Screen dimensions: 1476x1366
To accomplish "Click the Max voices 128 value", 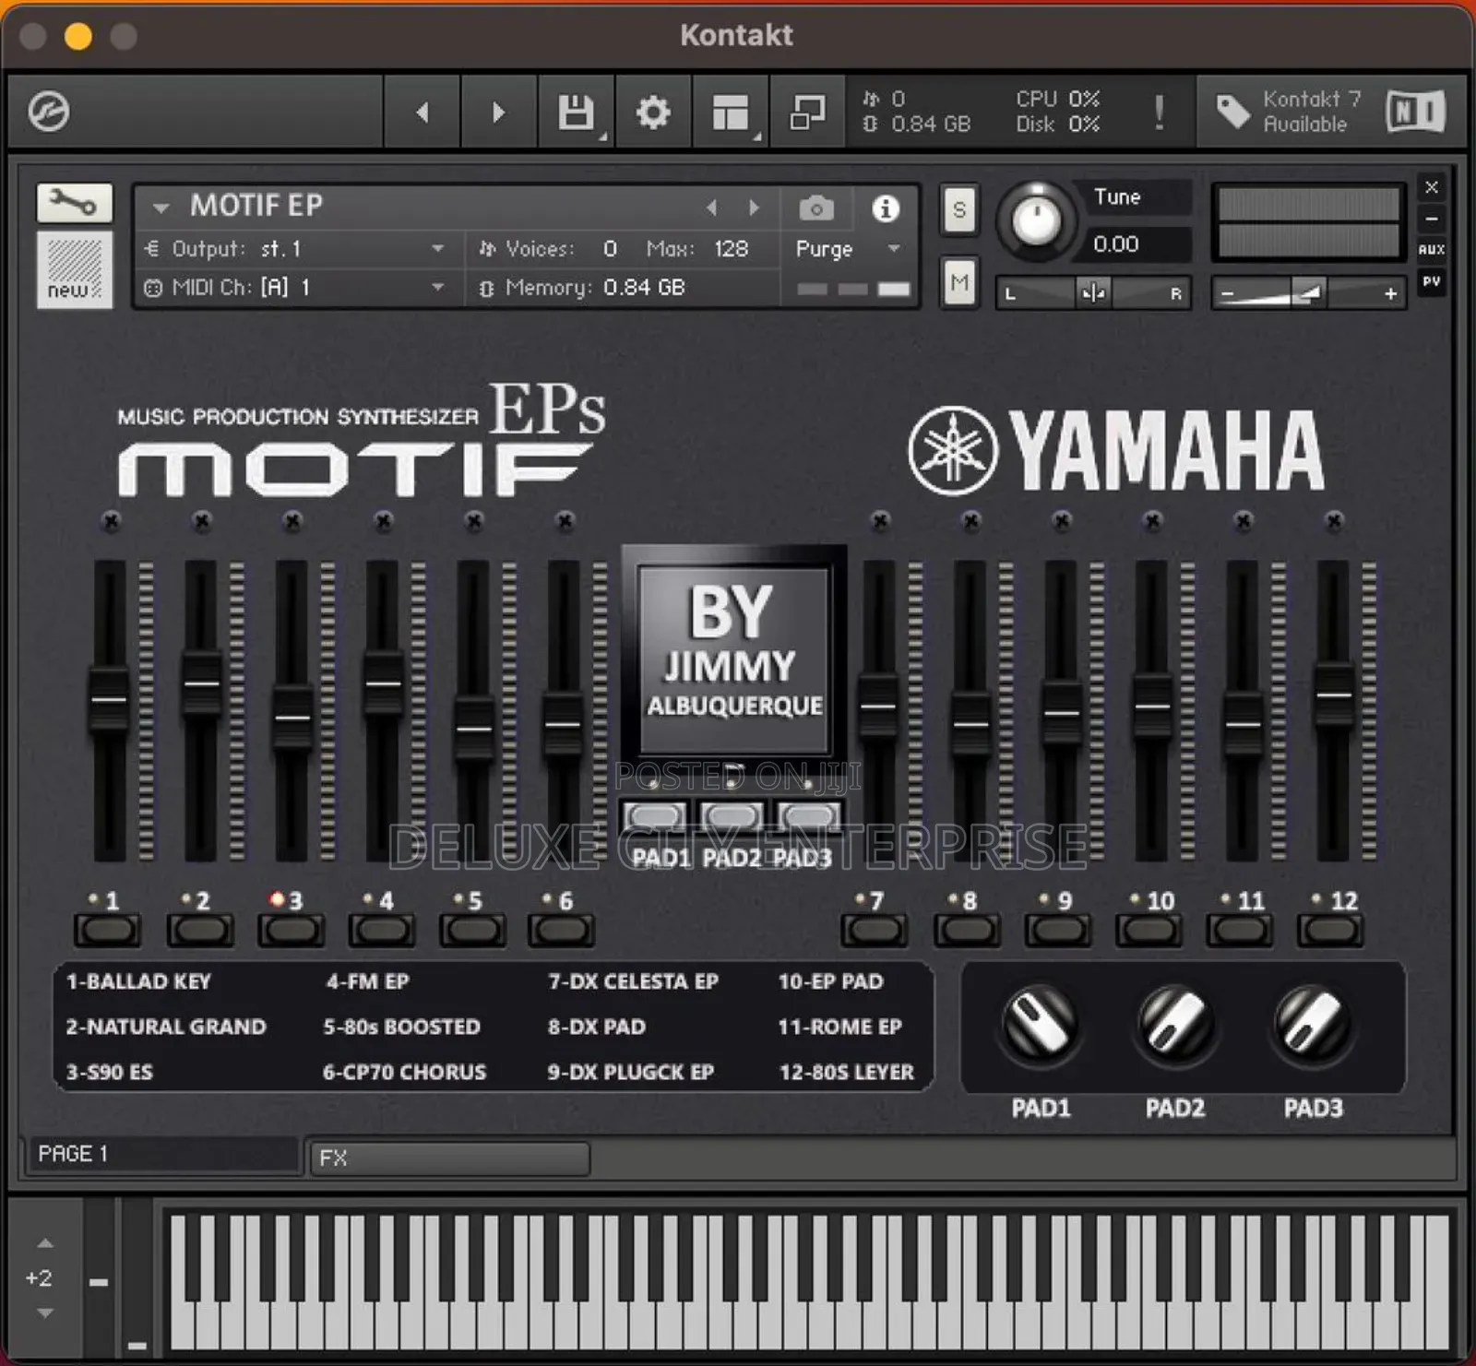I will [731, 249].
